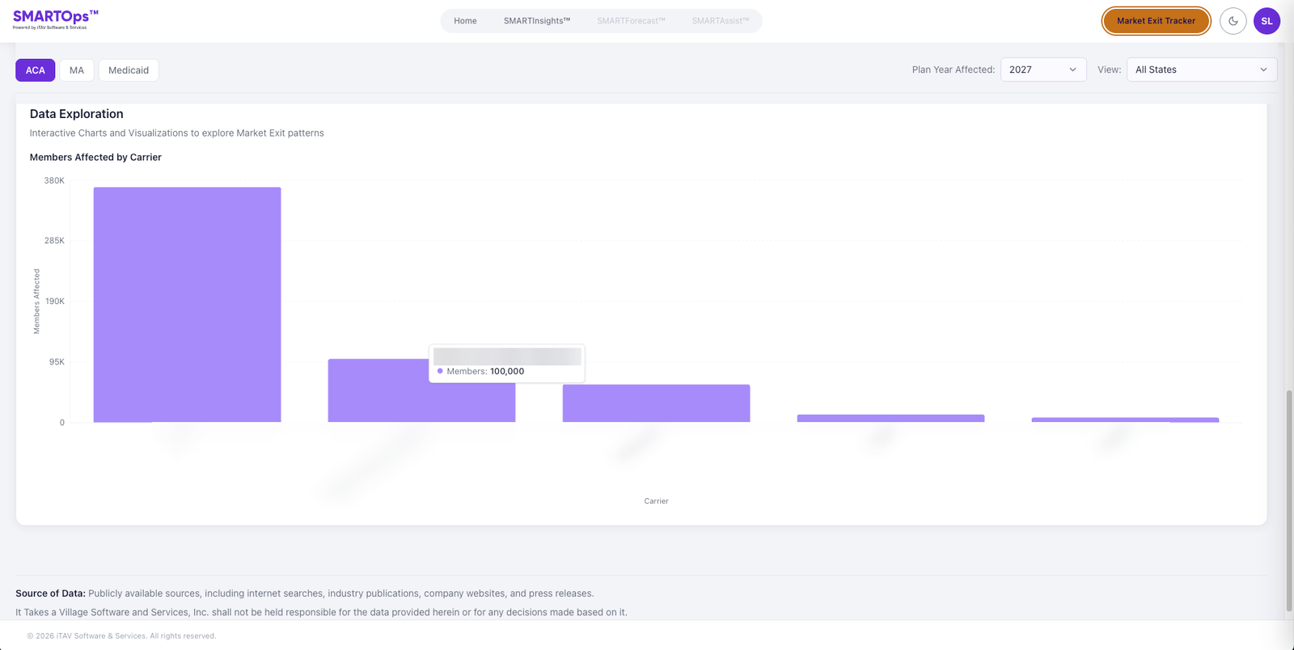Click the Data Exploration heading
Image resolution: width=1294 pixels, height=650 pixels.
77,114
